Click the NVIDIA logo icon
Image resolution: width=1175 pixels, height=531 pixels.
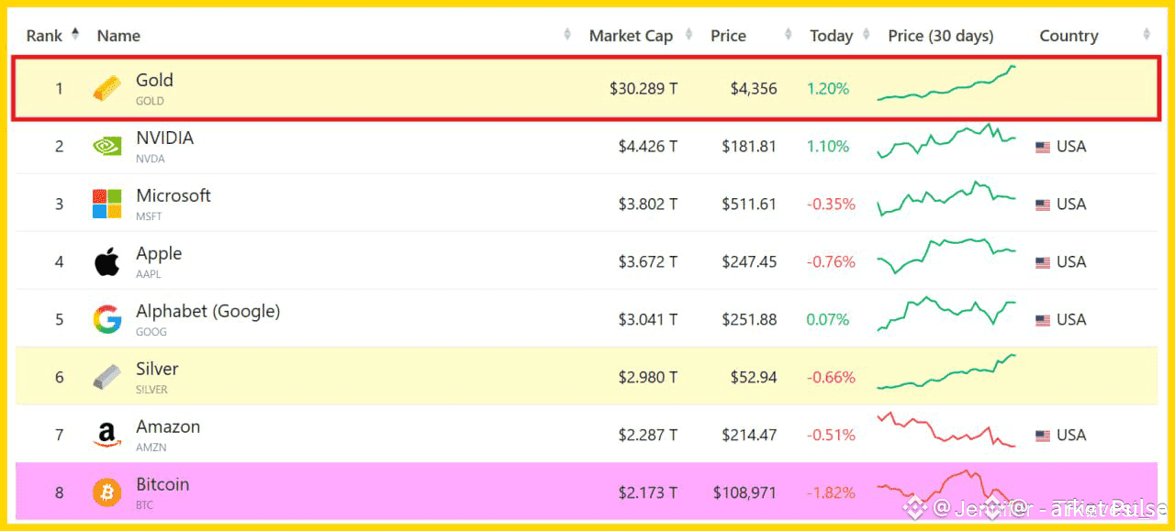pos(106,146)
